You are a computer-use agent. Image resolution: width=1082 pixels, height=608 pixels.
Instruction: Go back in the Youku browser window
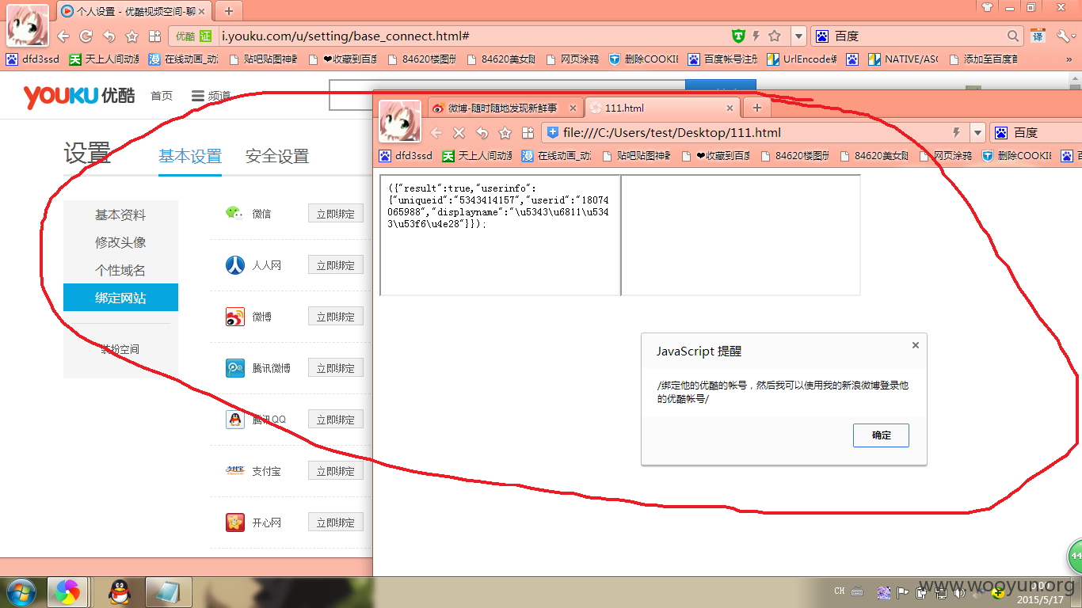coord(63,36)
